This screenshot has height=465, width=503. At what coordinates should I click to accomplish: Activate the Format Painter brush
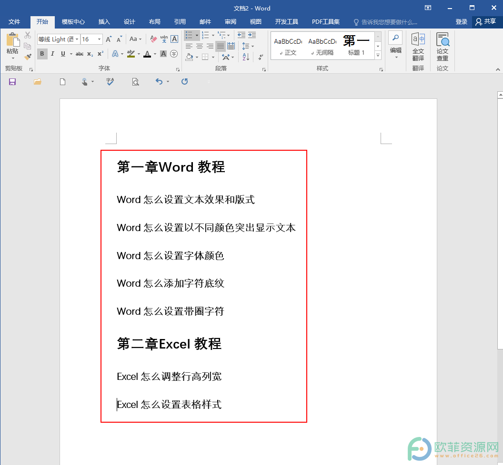coord(28,57)
